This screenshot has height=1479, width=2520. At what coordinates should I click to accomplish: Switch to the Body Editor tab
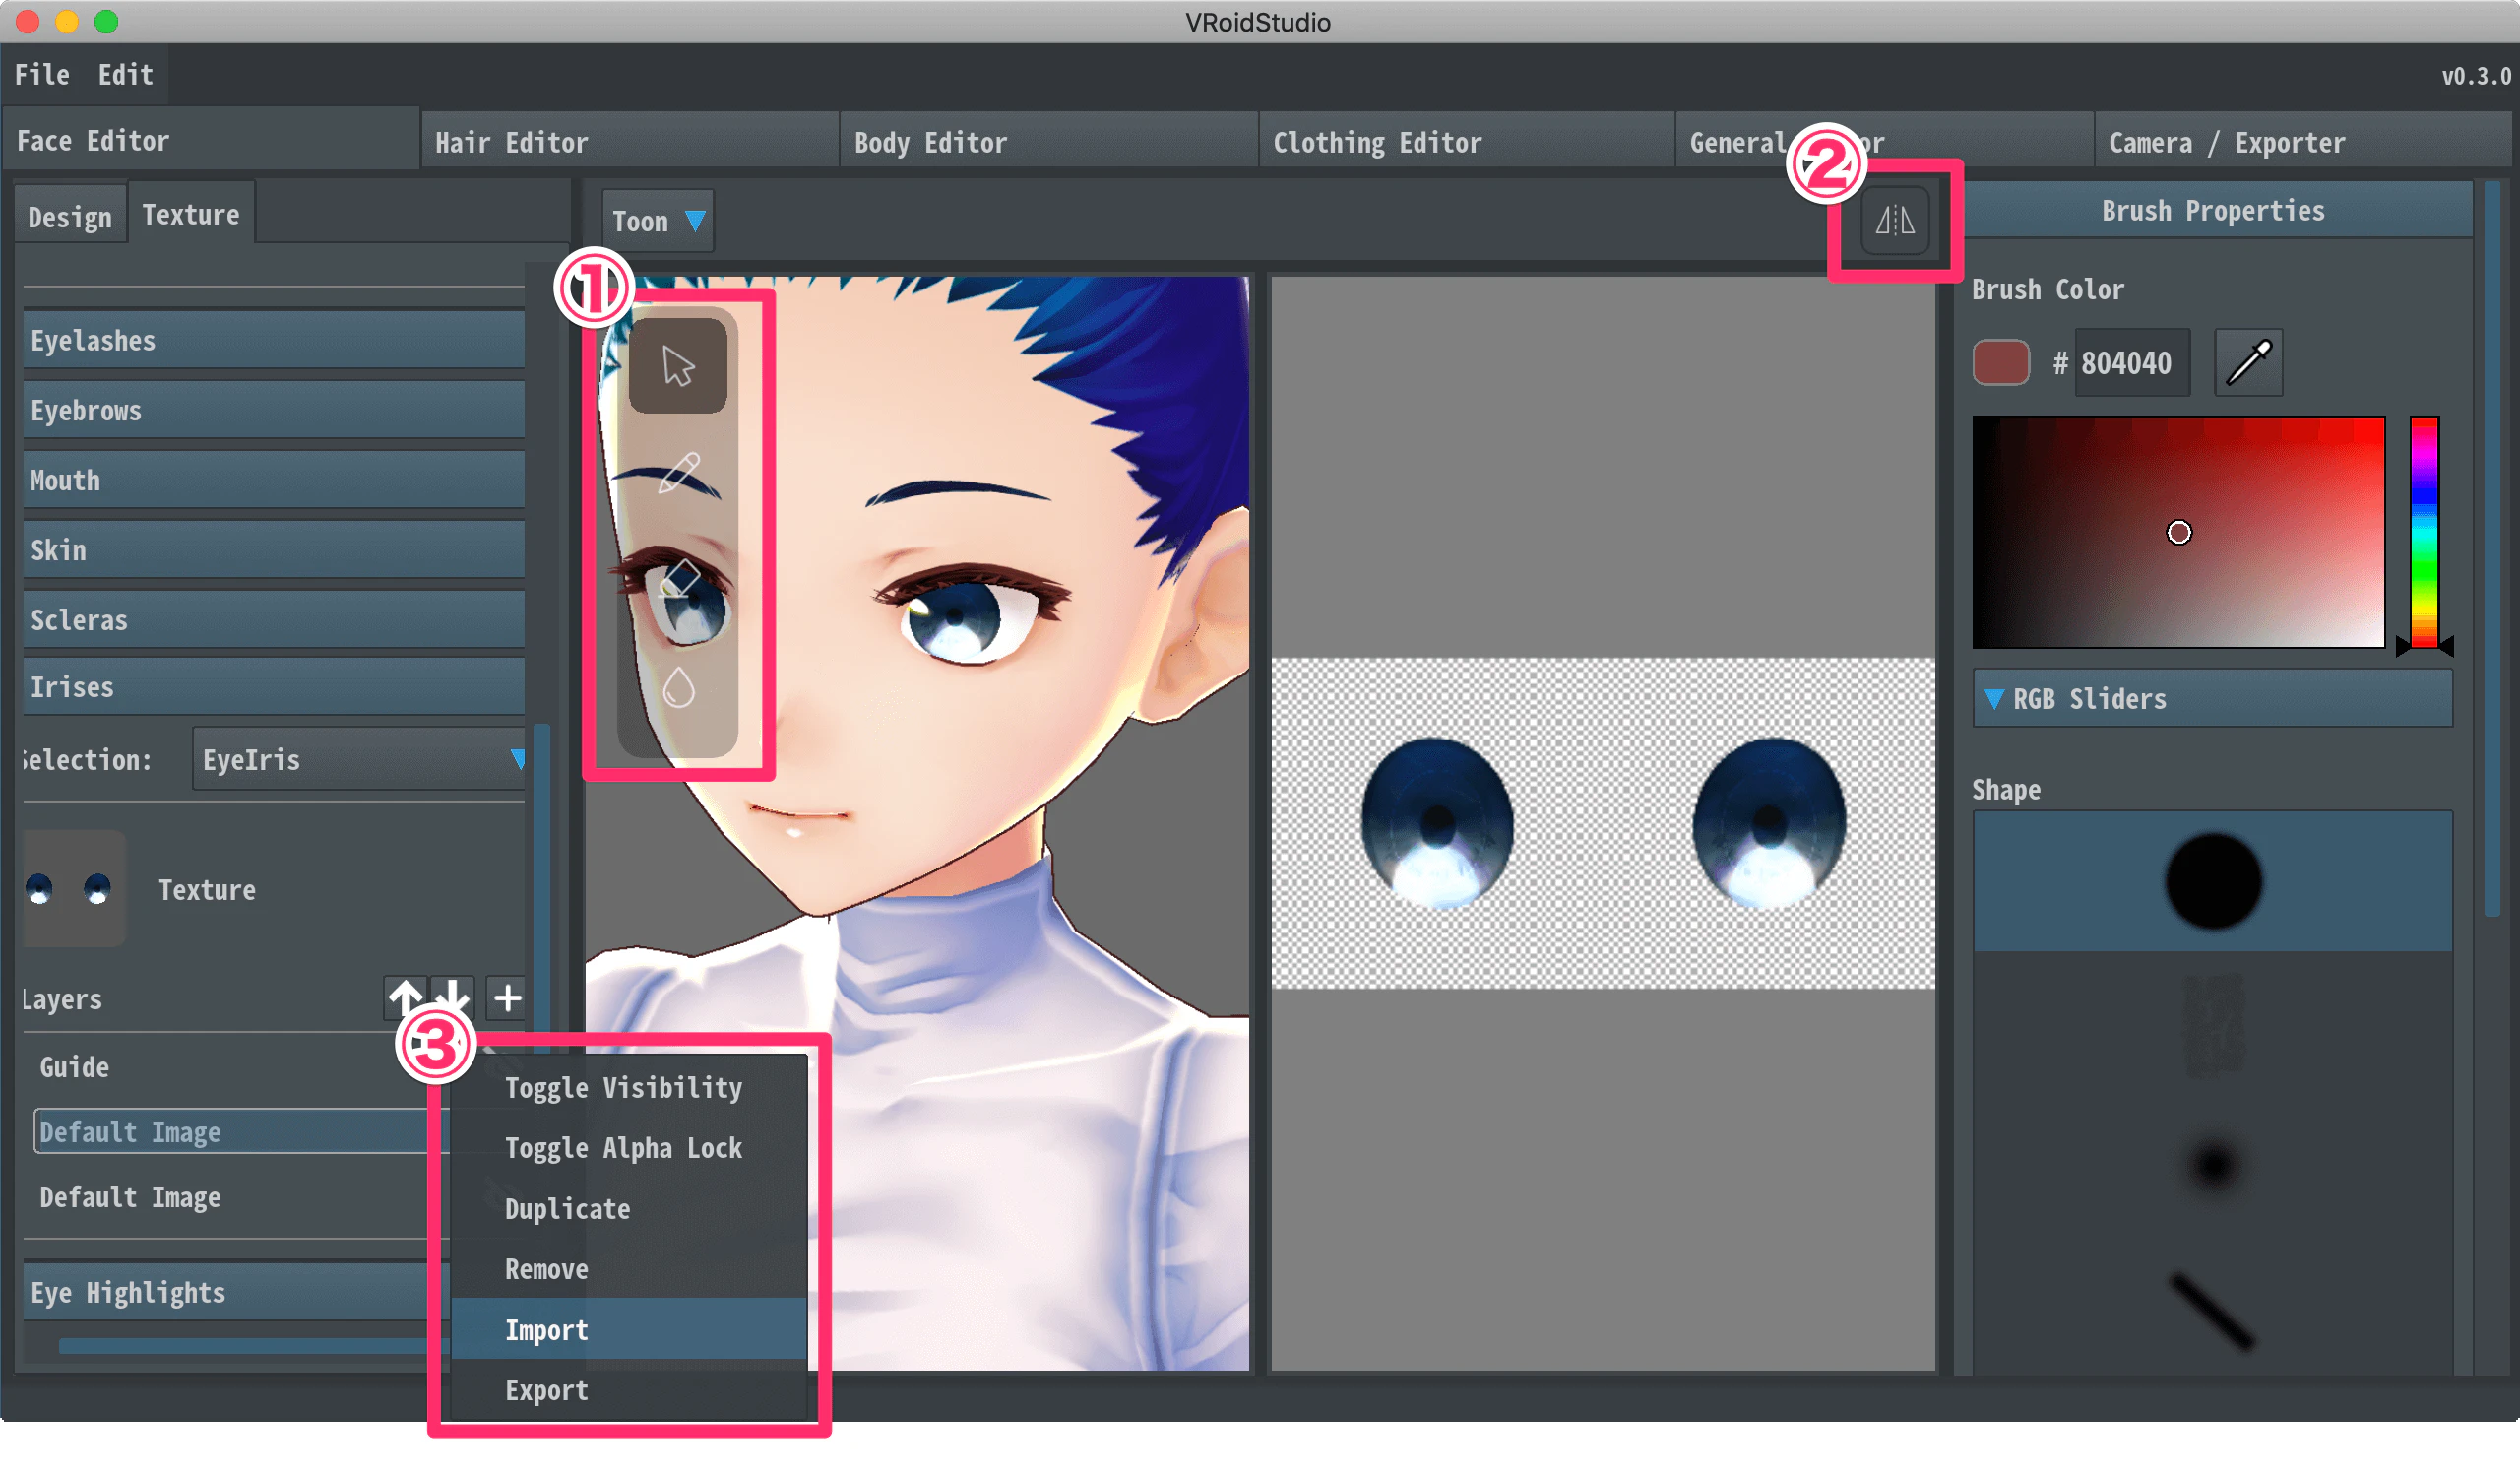coord(1048,142)
